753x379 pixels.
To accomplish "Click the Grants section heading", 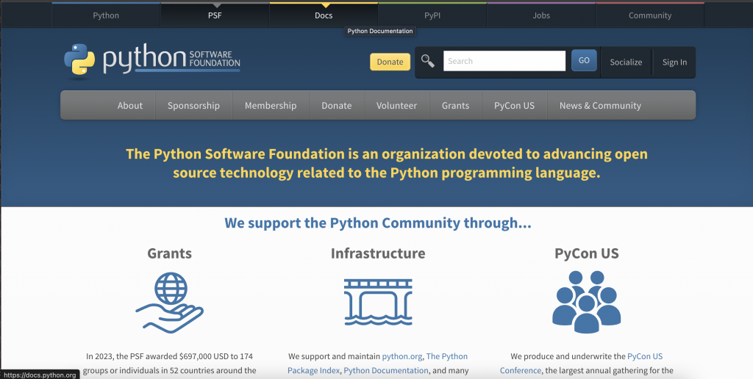I will (170, 253).
